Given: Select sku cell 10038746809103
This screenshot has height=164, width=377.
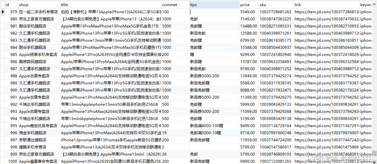Looking at the screenshot, I should point(276,154).
